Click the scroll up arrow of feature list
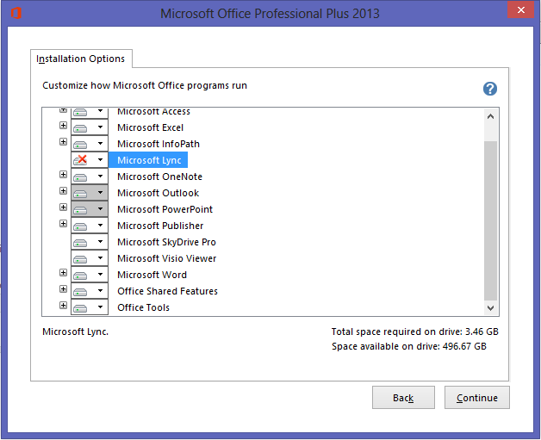This screenshot has width=541, height=440. coord(491,116)
